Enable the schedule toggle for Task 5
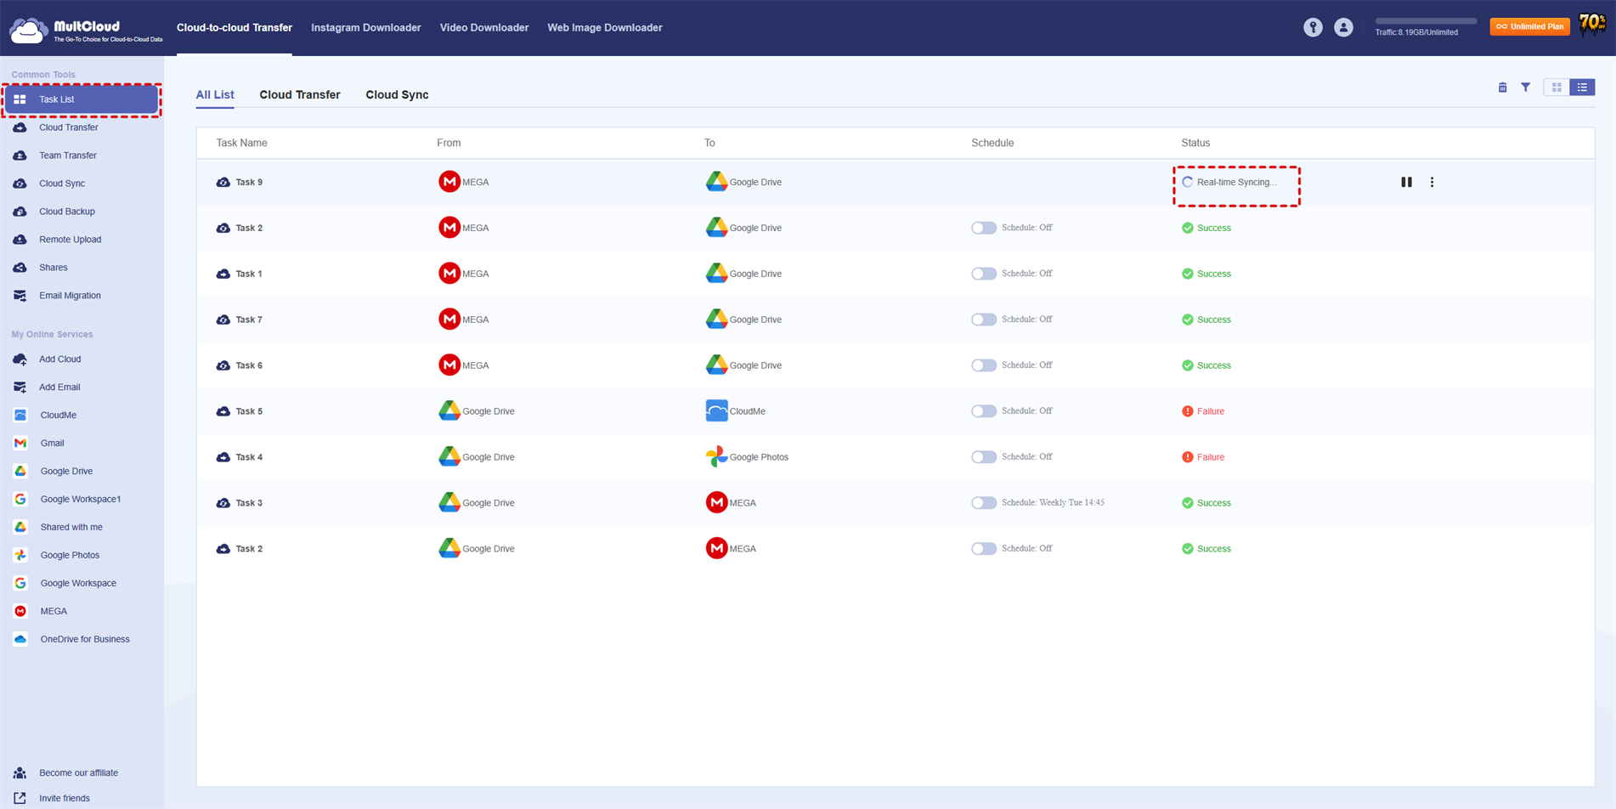The image size is (1616, 809). (983, 411)
